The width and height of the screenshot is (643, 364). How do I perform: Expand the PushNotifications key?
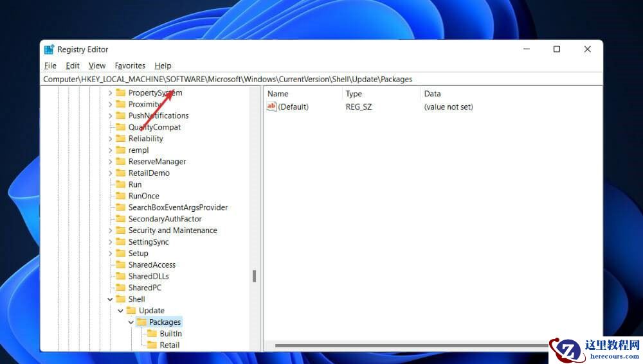(110, 116)
